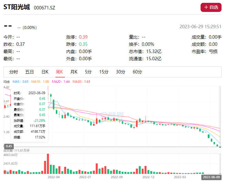Viewport: 225px width, 182px height.
Task: Switch to the 月K chart tab
Action: (x=74, y=72)
